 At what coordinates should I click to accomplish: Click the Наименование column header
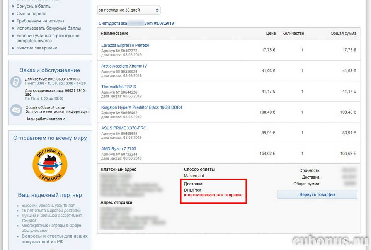point(114,33)
